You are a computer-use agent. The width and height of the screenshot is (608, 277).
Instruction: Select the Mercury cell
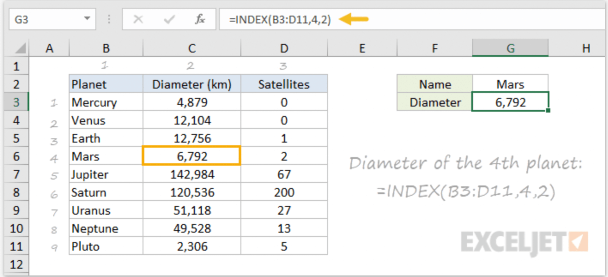click(106, 102)
